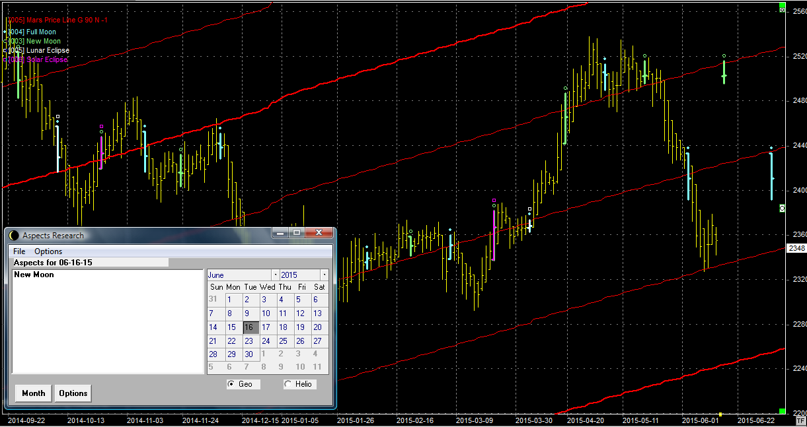This screenshot has width=807, height=427.
Task: Click the magenta Solar Eclipse bar near 2014-10-13
Action: (x=101, y=154)
